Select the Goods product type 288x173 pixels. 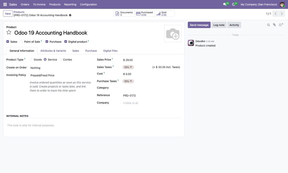tap(31, 59)
